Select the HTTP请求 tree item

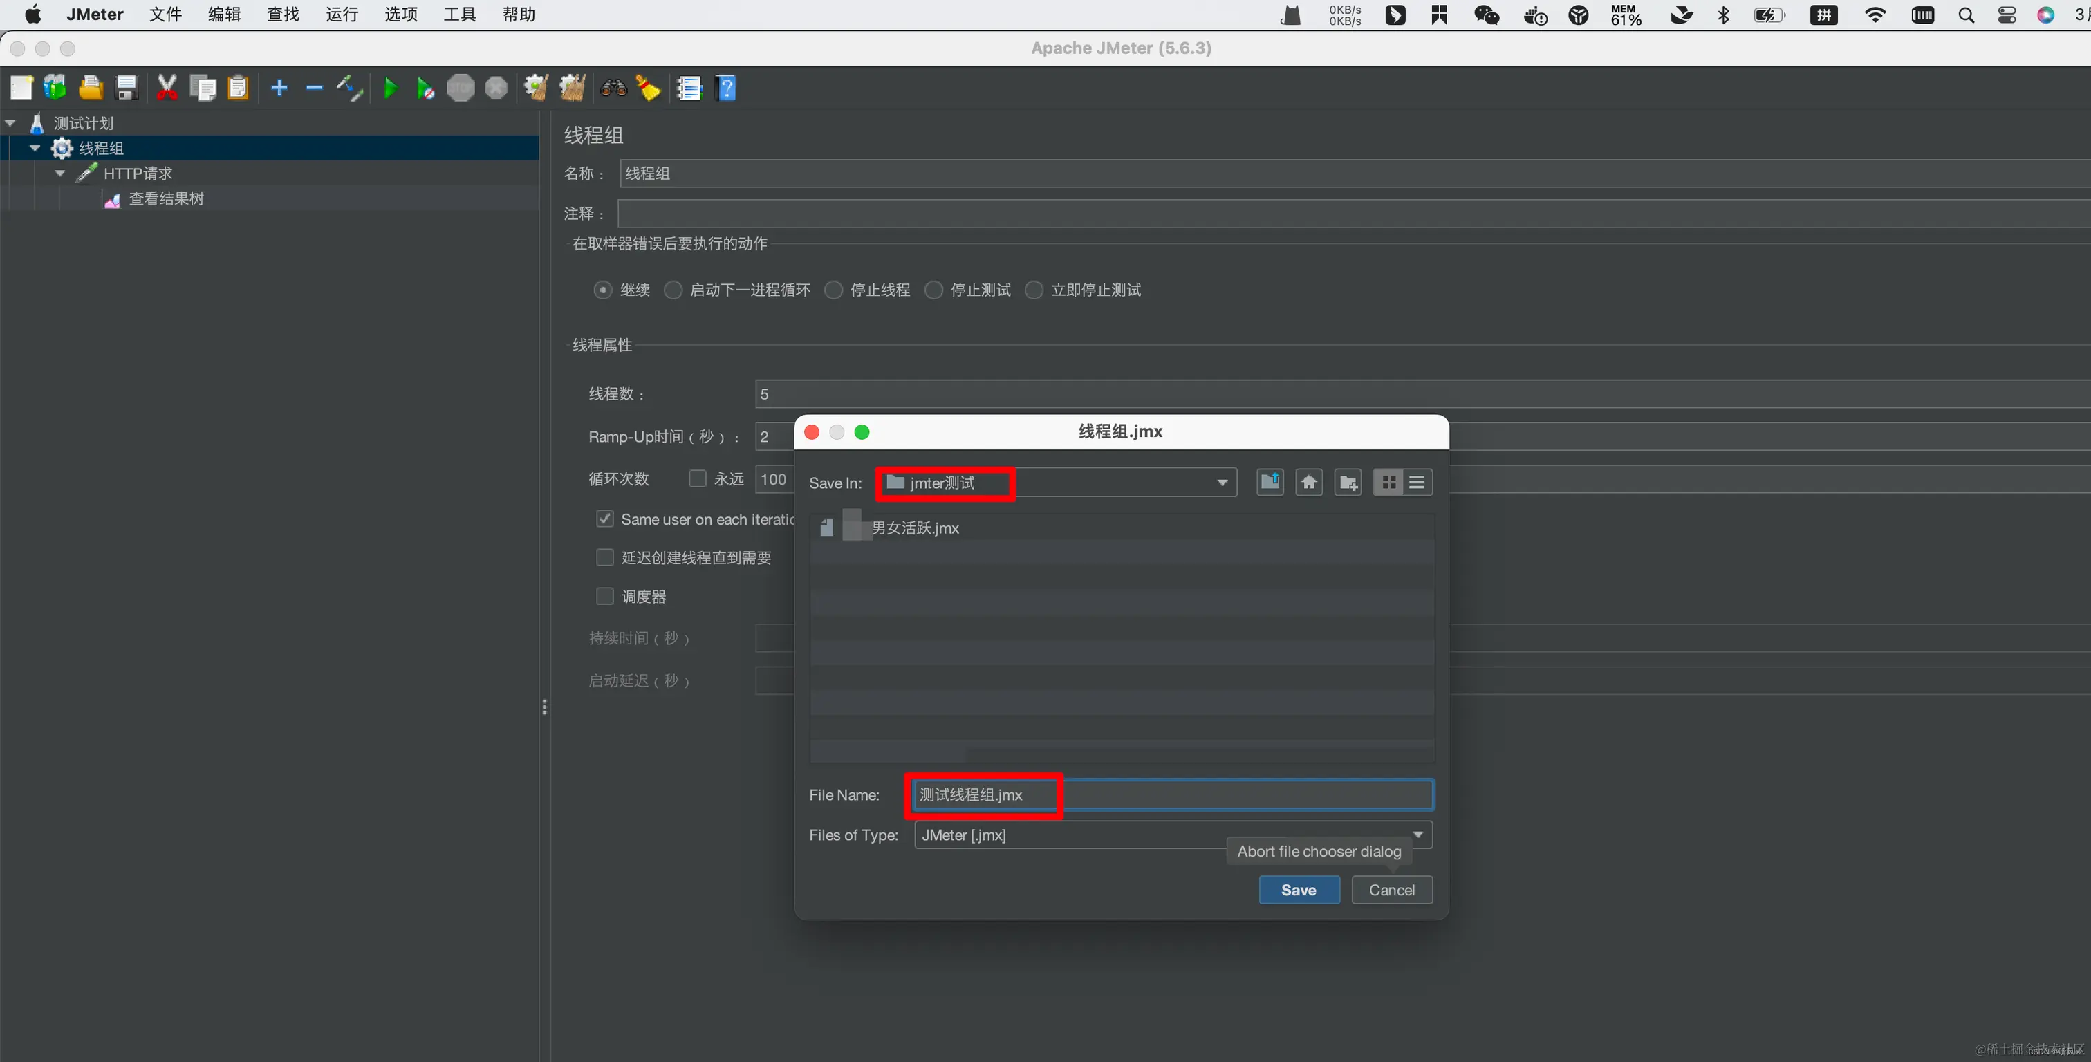[138, 174]
